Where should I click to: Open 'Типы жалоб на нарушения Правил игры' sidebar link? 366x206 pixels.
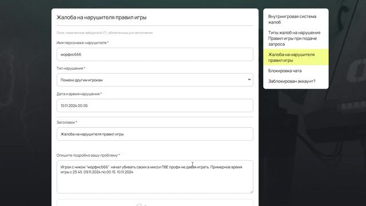tap(294, 38)
